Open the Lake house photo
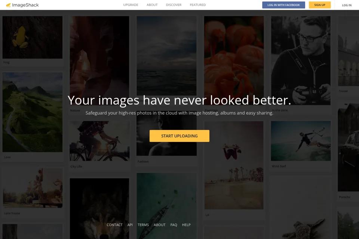The image size is (359, 239). tap(32, 188)
